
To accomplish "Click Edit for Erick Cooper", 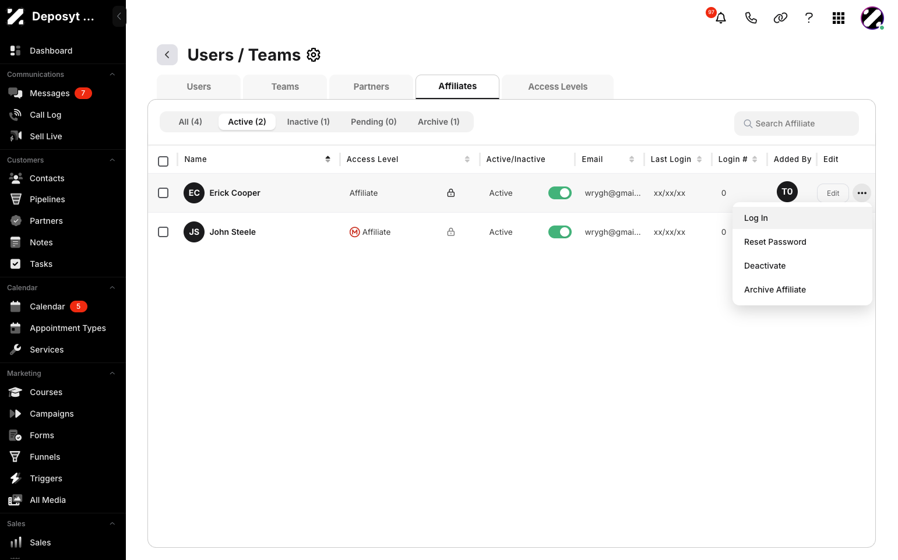I will coord(833,193).
